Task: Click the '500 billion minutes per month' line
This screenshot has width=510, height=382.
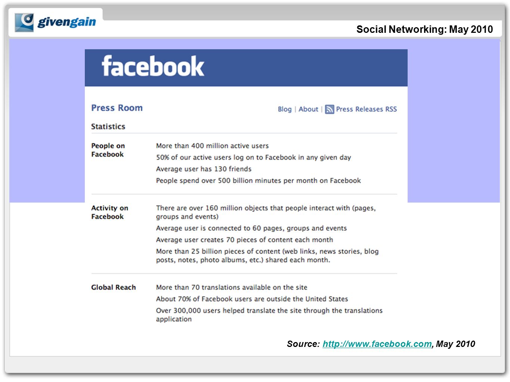Action: 259,181
